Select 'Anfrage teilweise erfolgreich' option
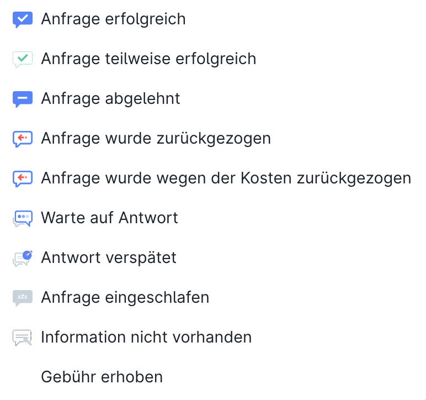Image resolution: width=426 pixels, height=400 pixels. 148,59
